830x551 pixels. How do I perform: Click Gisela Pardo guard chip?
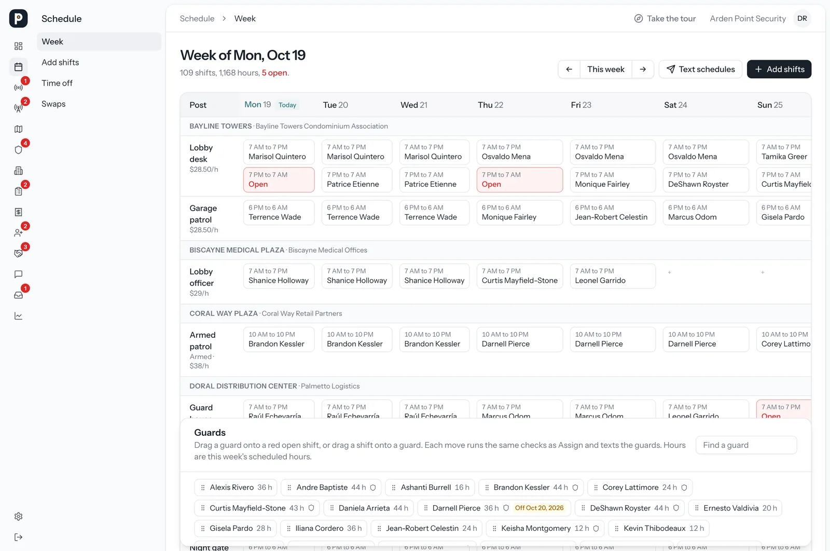pos(236,529)
